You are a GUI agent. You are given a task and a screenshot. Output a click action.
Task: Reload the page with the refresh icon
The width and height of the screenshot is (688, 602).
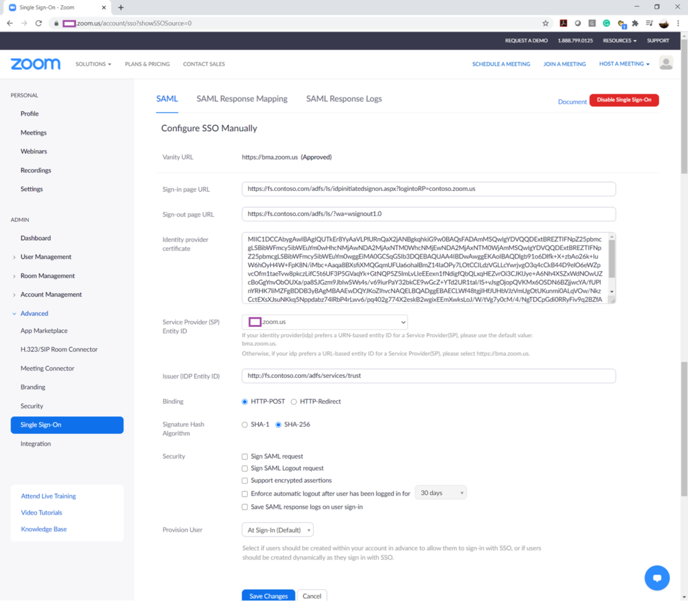tap(38, 24)
